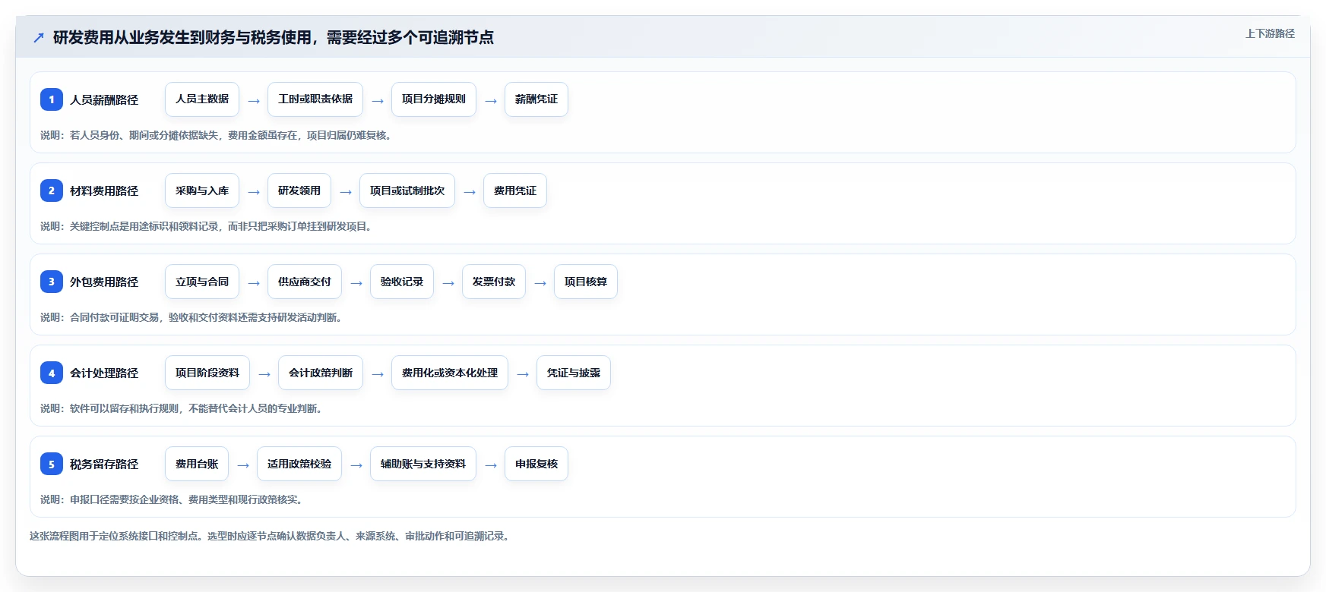
Task: Click the note starting 说明：申报口径
Action: [x=171, y=499]
